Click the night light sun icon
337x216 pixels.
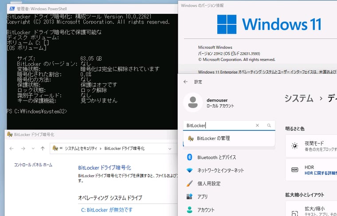click(295, 146)
